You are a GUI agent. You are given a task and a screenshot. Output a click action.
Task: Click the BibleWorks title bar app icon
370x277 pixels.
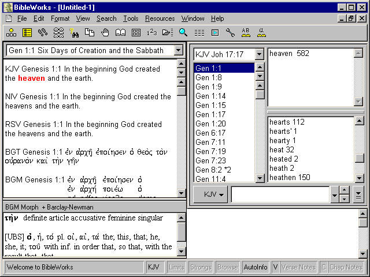point(8,8)
